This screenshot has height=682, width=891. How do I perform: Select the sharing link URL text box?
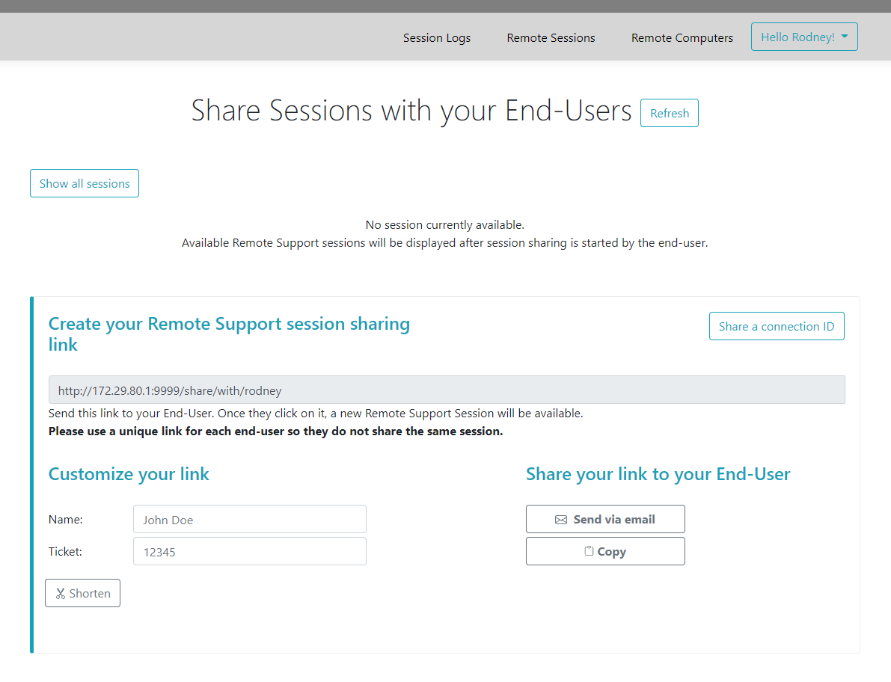tap(447, 390)
